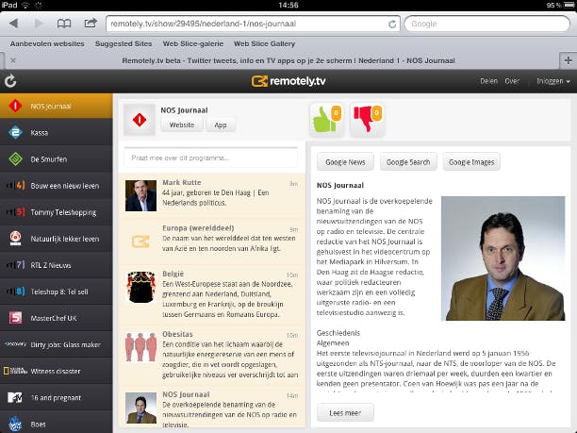The image size is (577, 433).
Task: Open Google News button
Action: pos(345,162)
